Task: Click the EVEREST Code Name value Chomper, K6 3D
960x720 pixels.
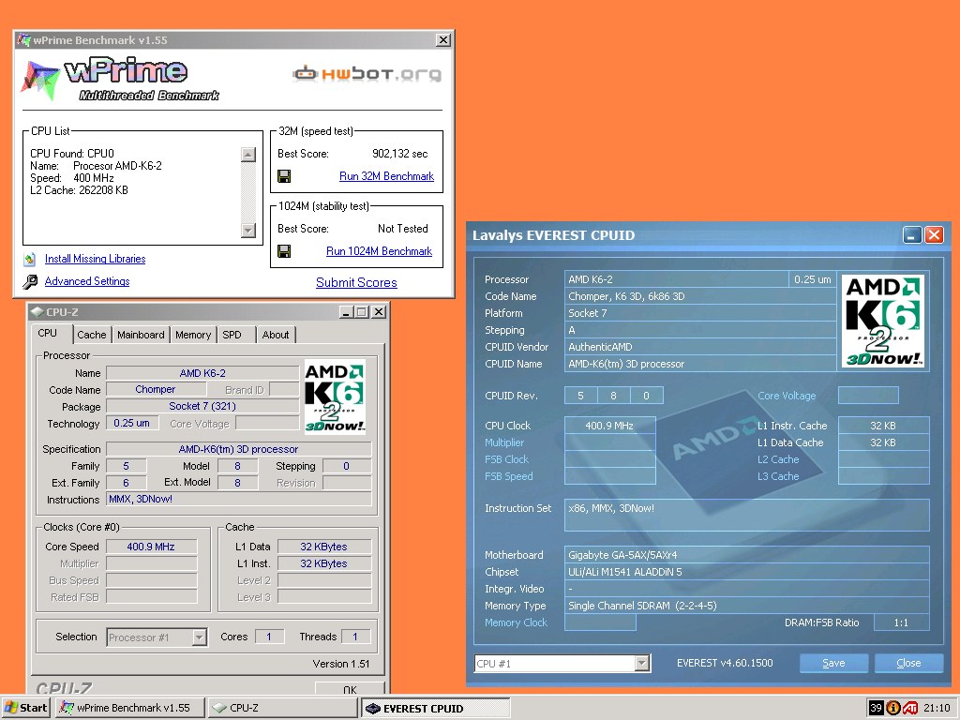Action: point(700,297)
